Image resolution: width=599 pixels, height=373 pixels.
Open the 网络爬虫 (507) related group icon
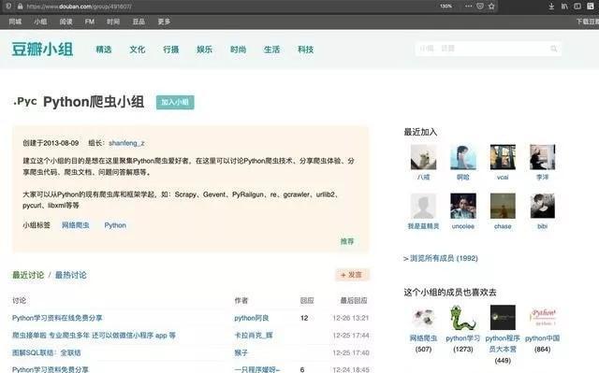[423, 317]
